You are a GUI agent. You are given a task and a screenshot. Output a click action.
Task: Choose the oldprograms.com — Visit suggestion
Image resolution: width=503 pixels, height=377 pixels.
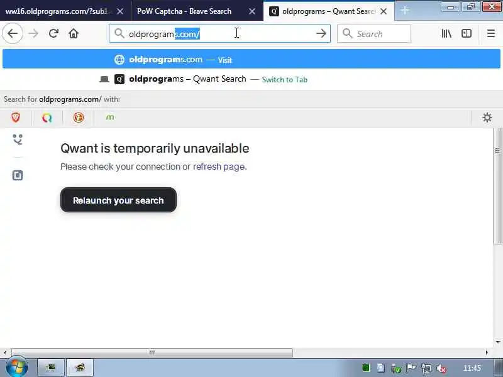251,60
